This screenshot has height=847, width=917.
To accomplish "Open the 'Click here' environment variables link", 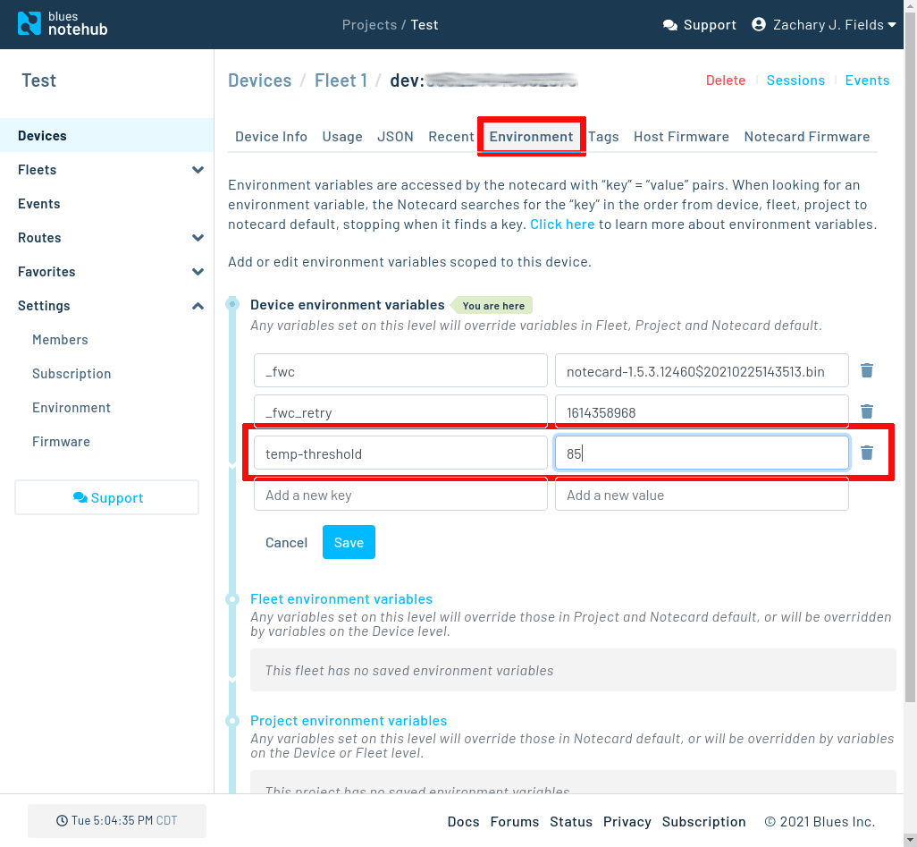I will click(x=562, y=224).
